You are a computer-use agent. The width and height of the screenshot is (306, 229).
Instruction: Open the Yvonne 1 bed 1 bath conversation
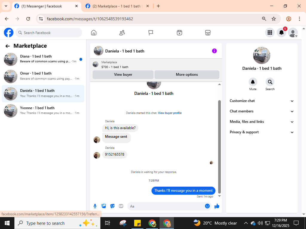point(43,111)
